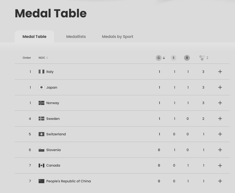The image size is (235, 193).
Task: Click the Slovenia flag icon
Action: (x=41, y=150)
